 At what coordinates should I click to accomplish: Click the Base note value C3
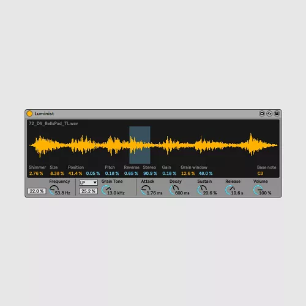[260, 174]
